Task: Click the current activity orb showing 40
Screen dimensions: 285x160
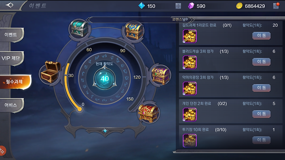Action: tap(104, 79)
